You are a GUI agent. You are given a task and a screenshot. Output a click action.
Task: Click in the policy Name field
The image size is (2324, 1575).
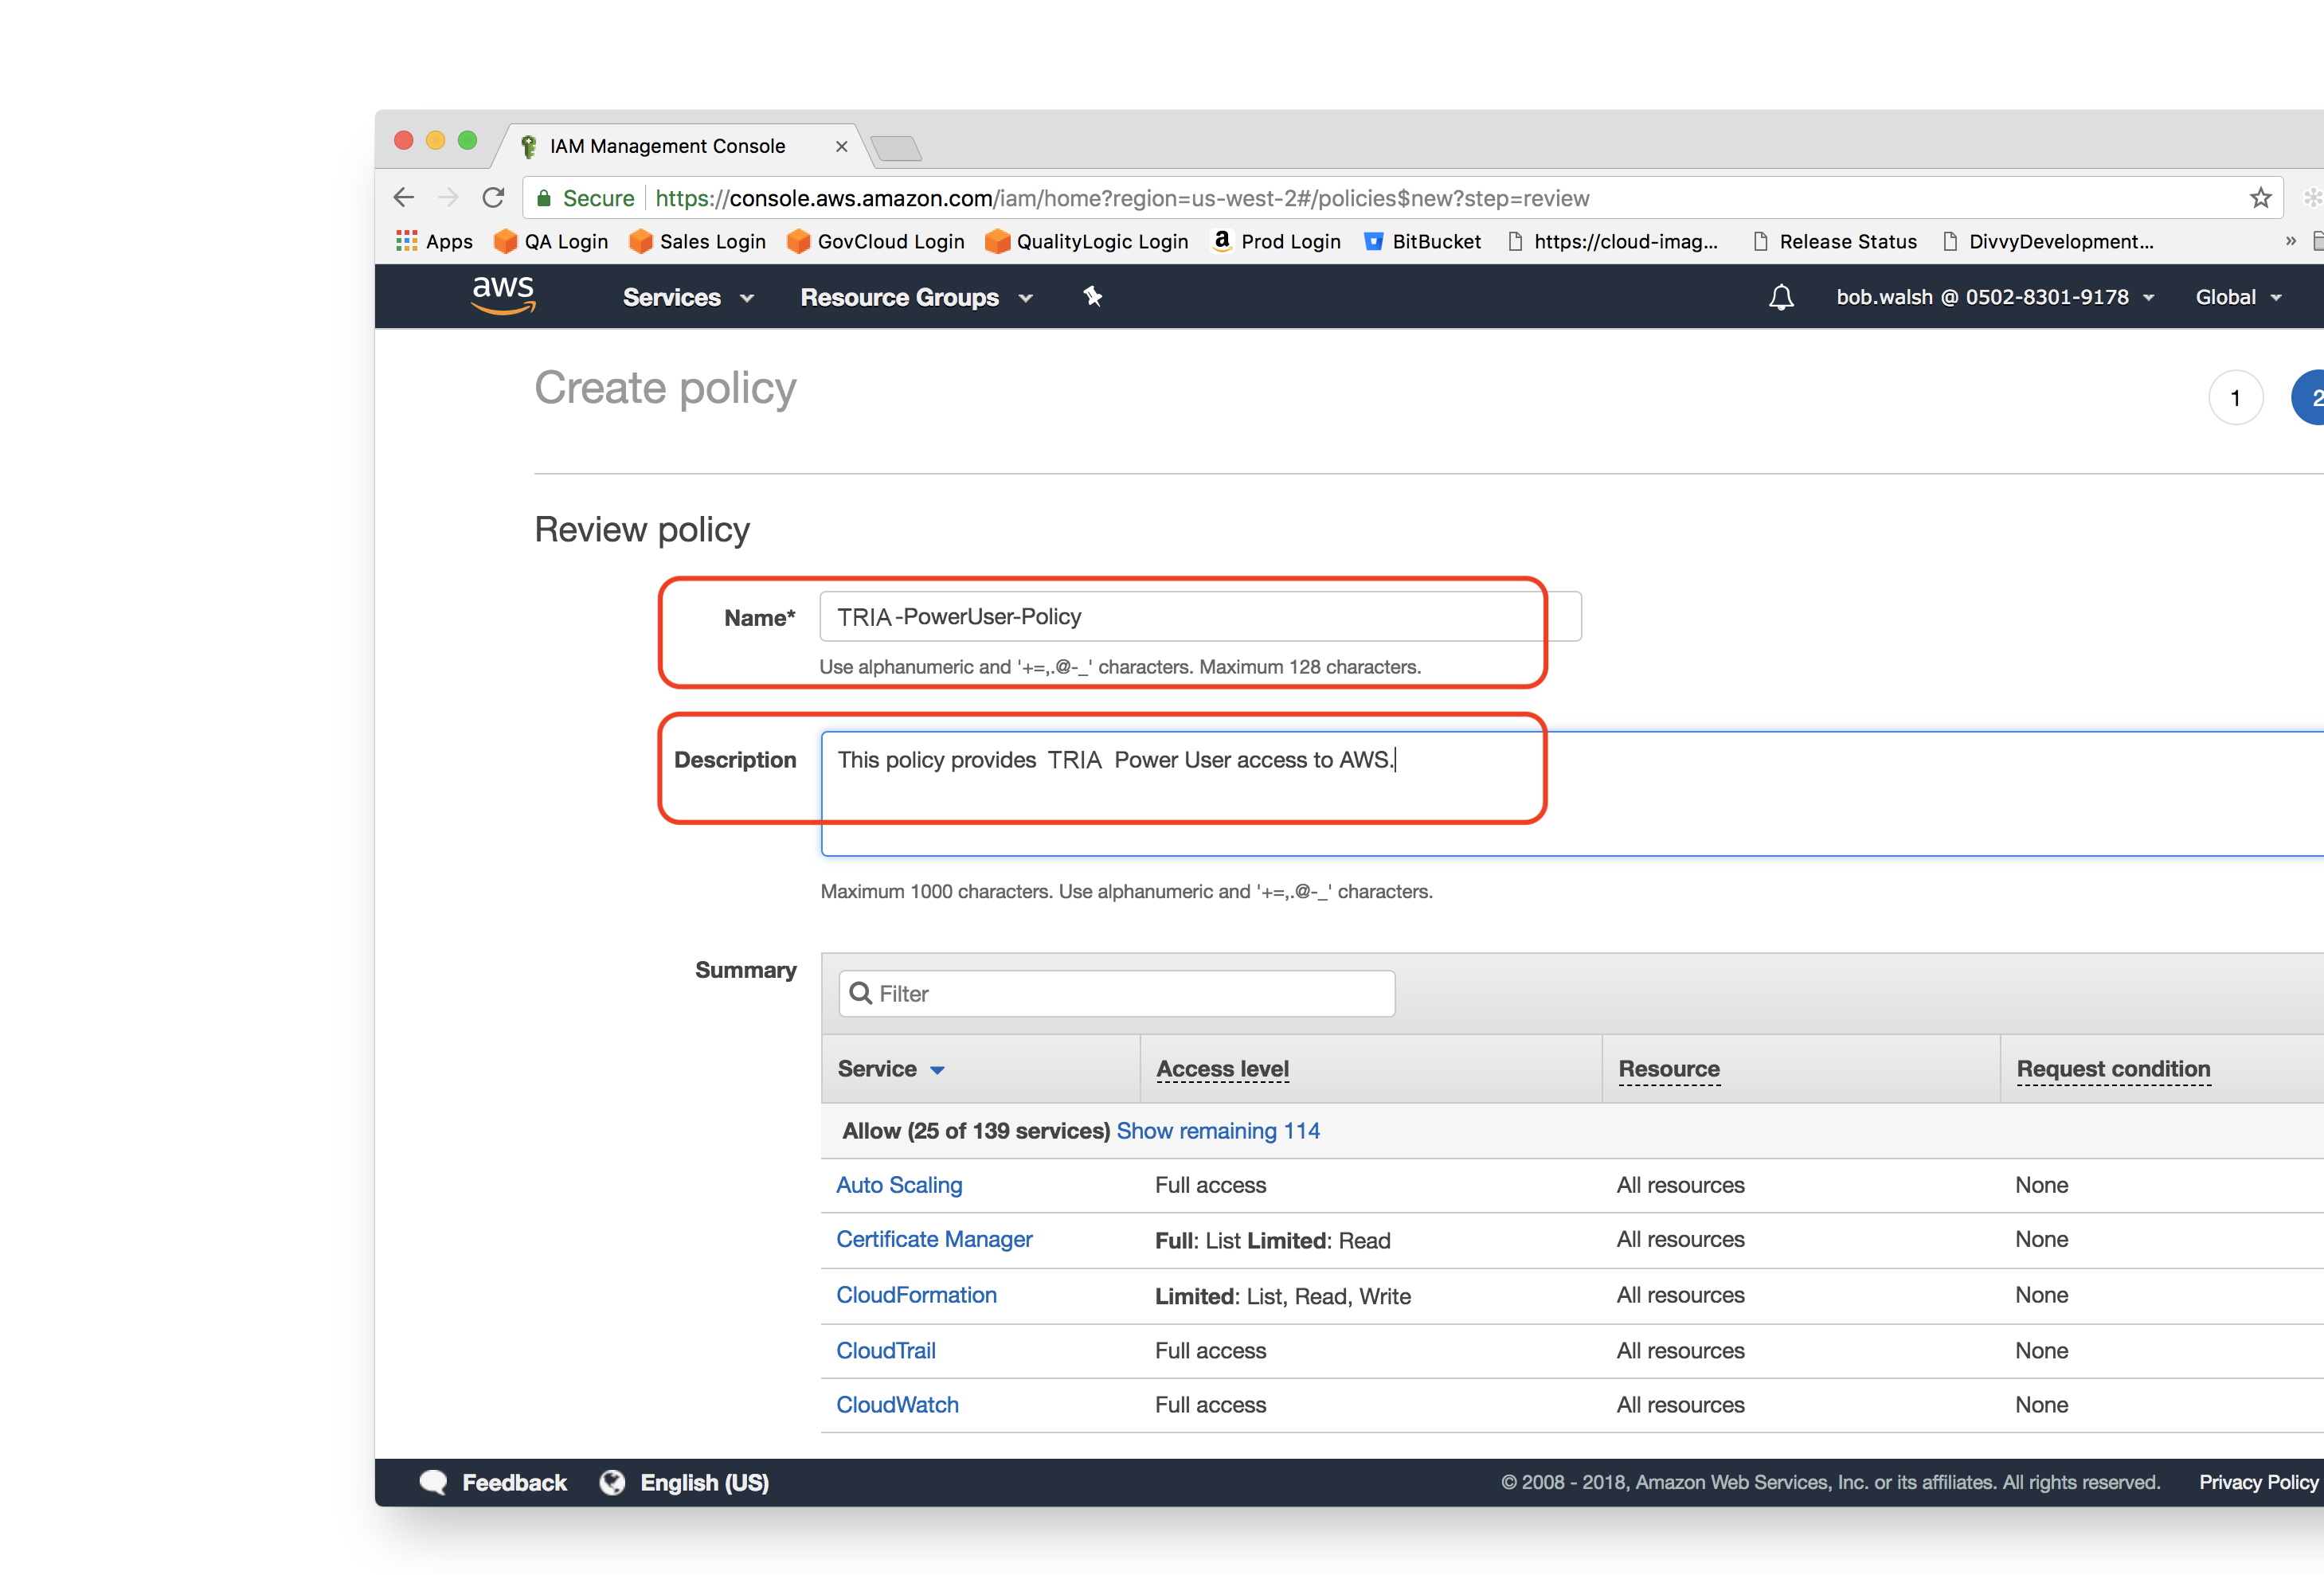(x=1200, y=616)
